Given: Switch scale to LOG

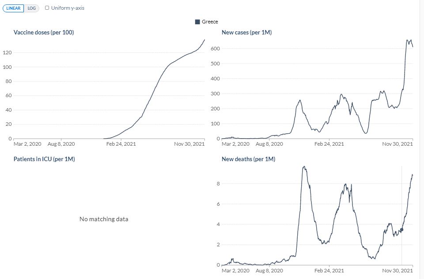Looking at the screenshot, I should pyautogui.click(x=32, y=8).
